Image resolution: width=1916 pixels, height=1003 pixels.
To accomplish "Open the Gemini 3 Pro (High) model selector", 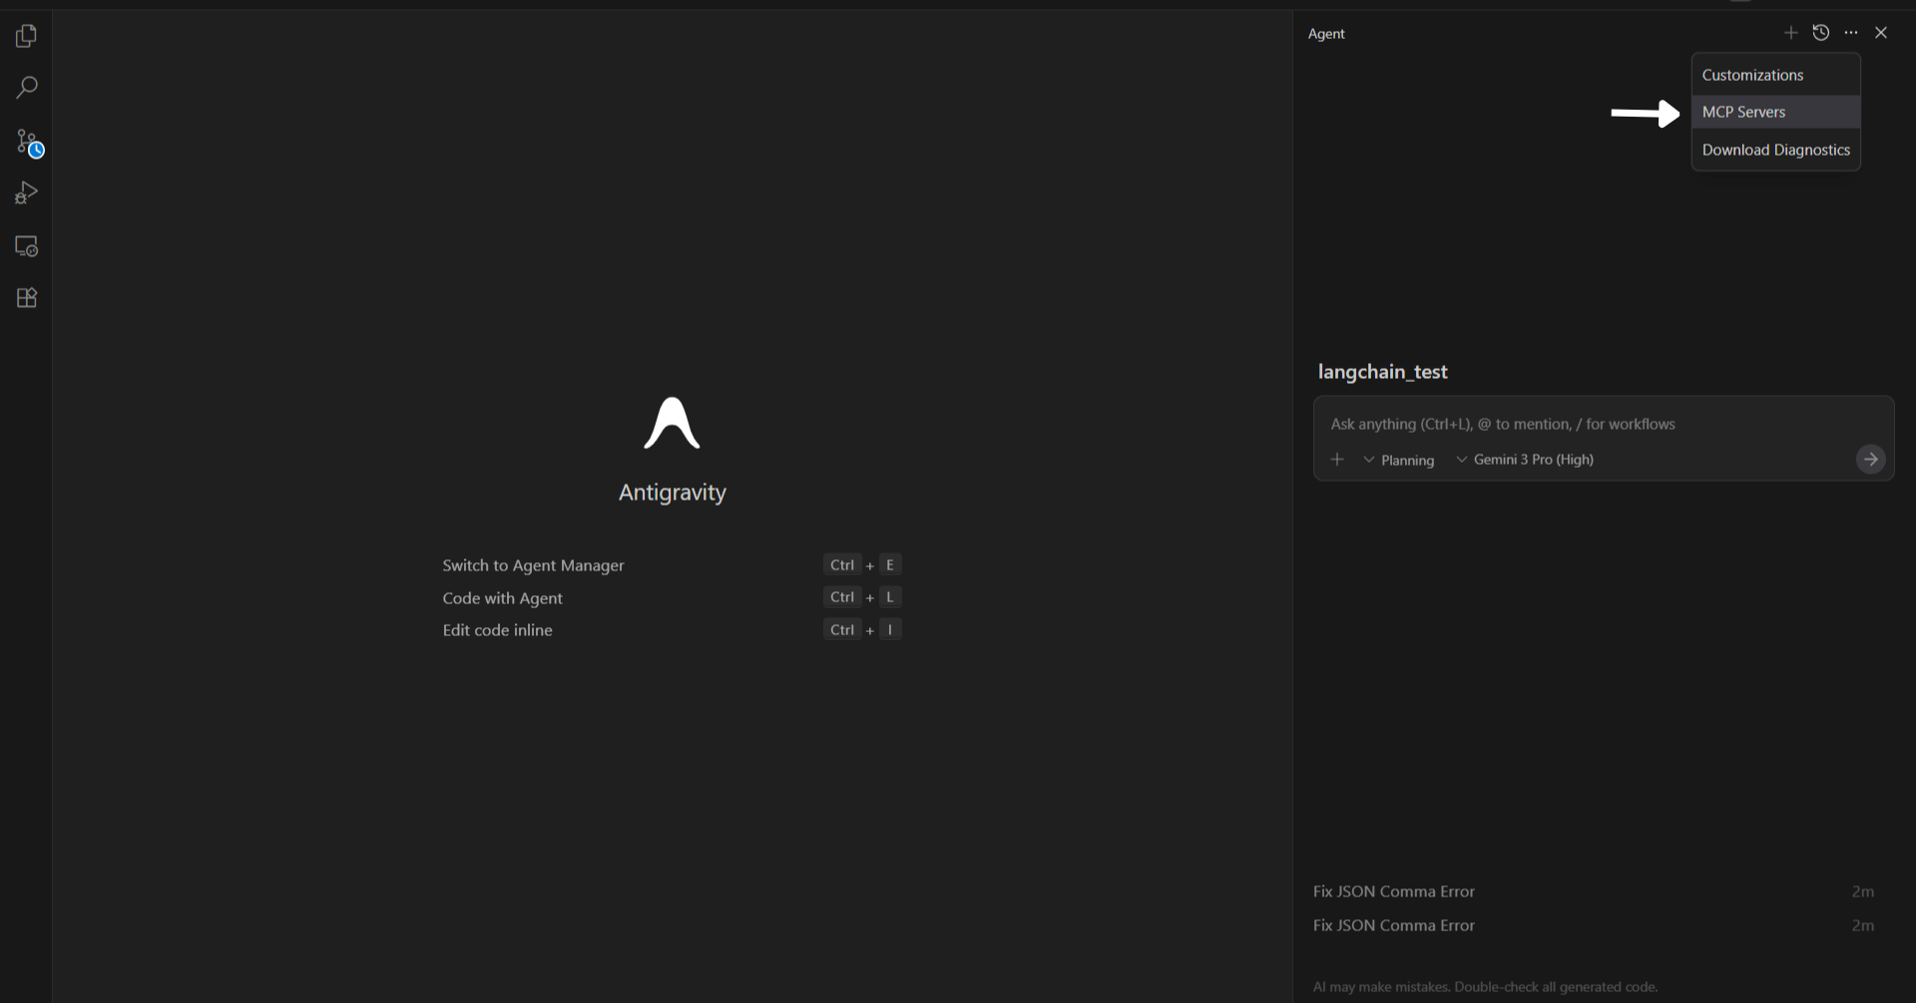I will coord(1533,460).
